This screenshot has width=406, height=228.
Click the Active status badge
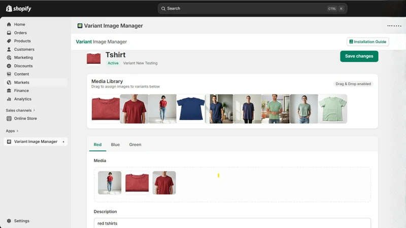point(113,63)
